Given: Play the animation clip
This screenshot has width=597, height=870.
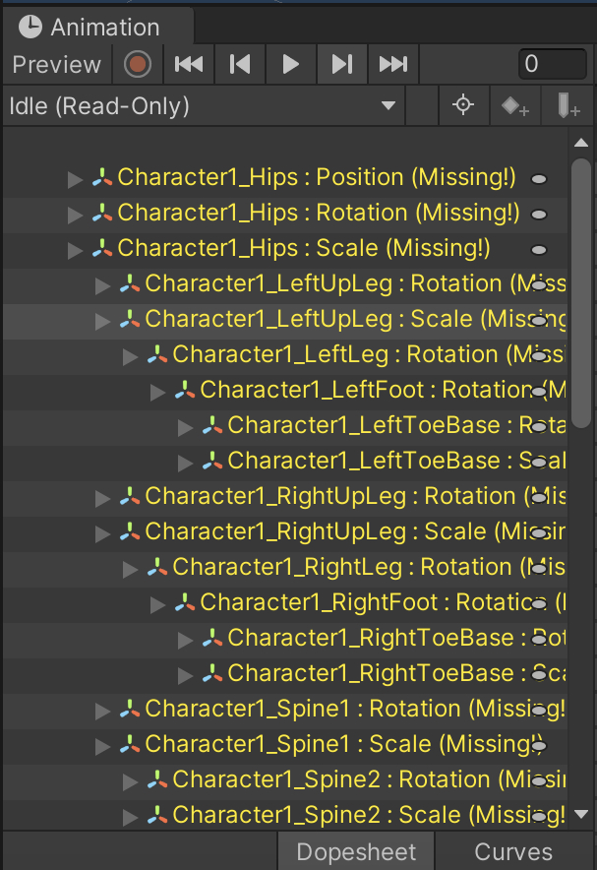Looking at the screenshot, I should [290, 65].
